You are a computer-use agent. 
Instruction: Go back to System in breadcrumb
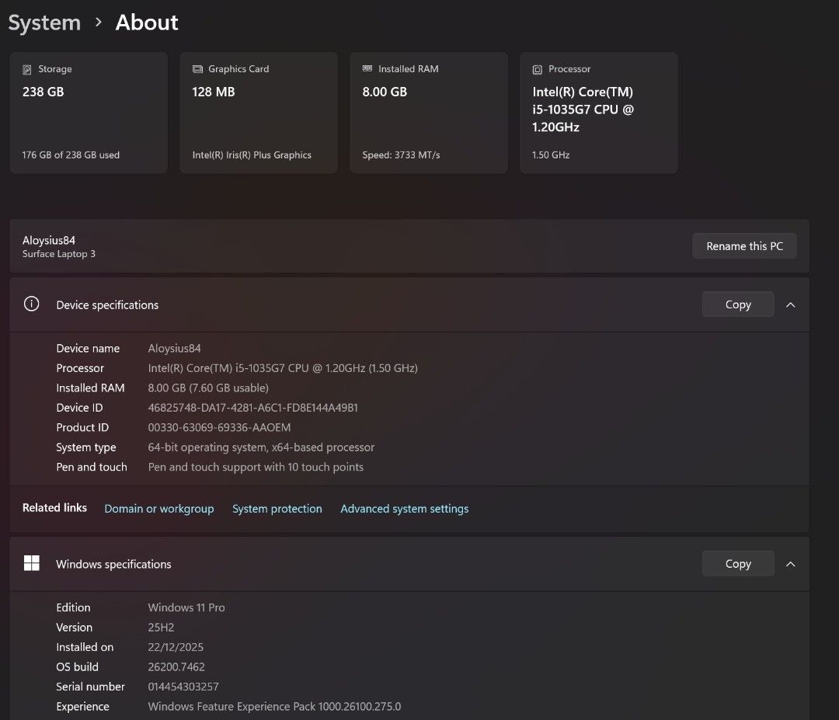[44, 23]
